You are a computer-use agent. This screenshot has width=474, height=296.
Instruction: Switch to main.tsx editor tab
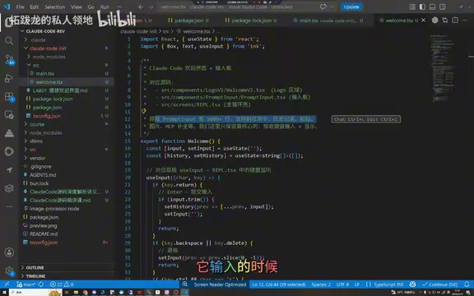[328, 21]
